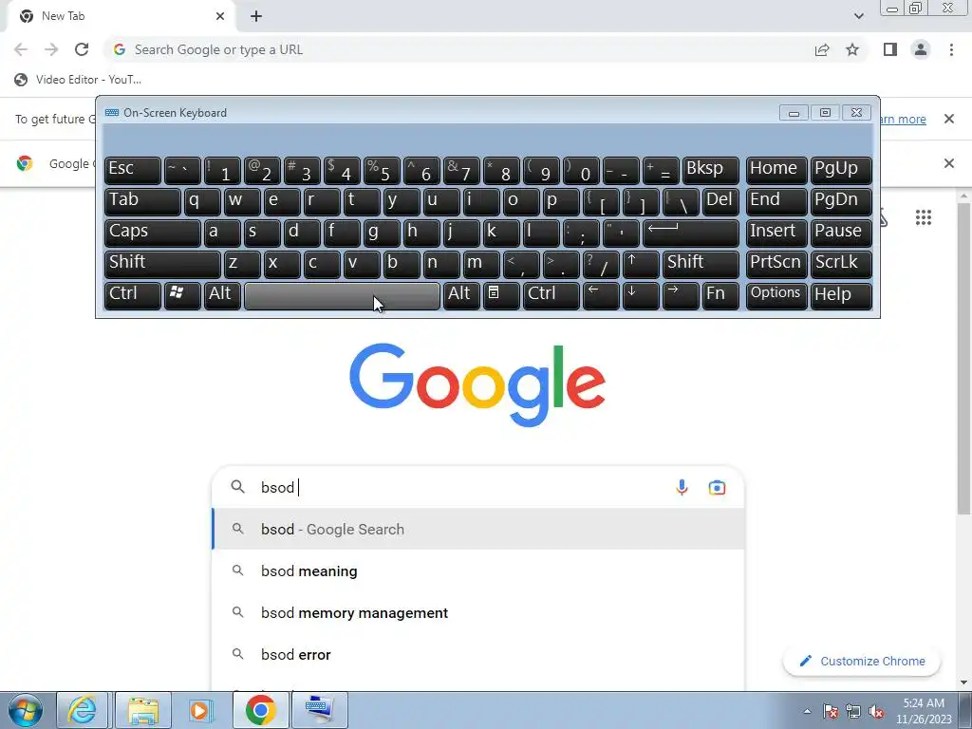Screen dimensions: 972x729
Task: Click the Help key on the keyboard
Action: click(x=841, y=295)
